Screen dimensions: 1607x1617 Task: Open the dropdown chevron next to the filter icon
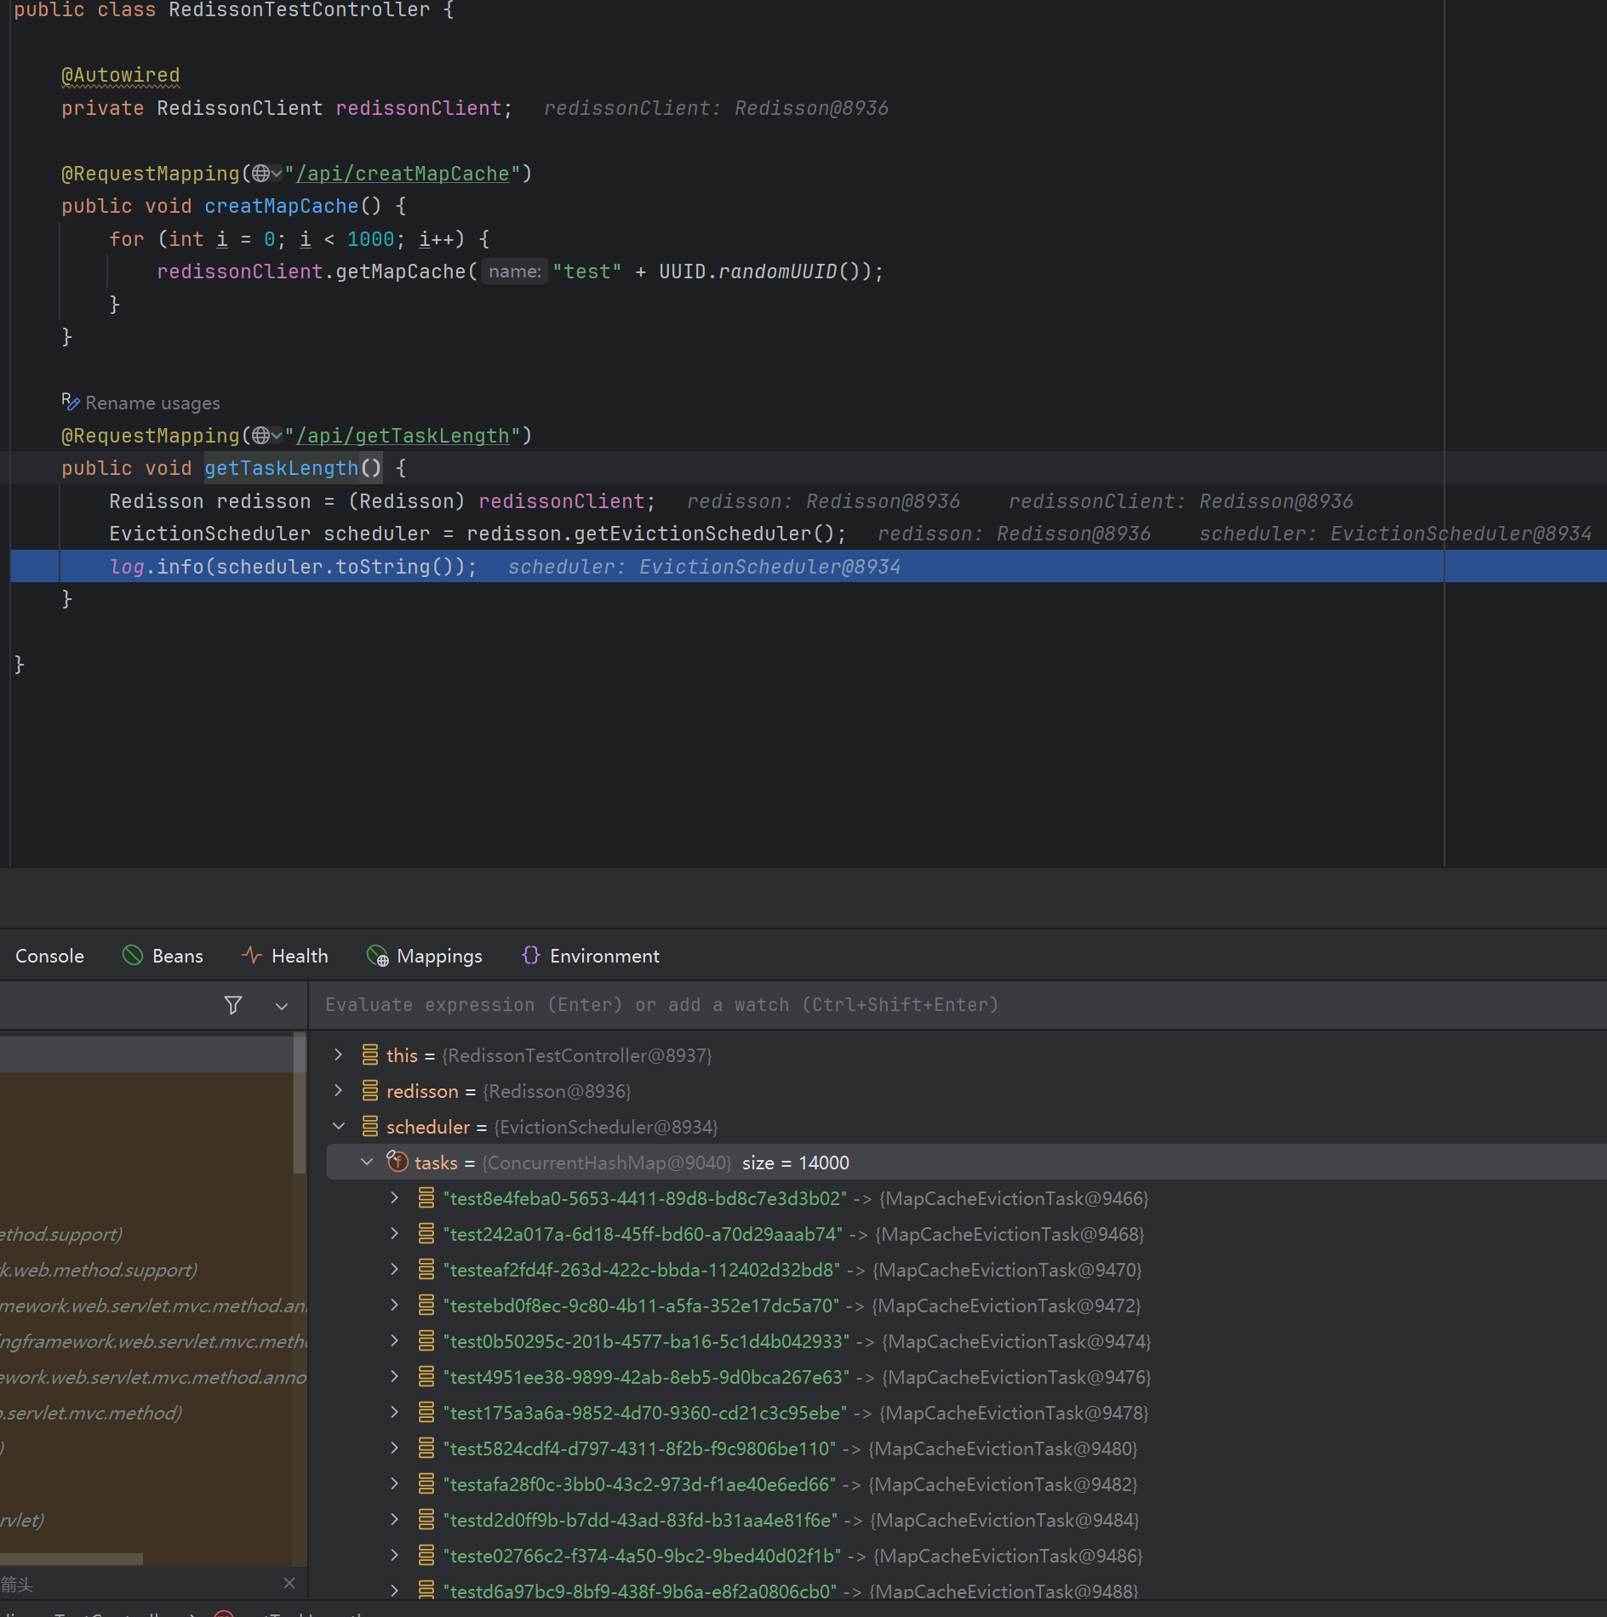[282, 1006]
